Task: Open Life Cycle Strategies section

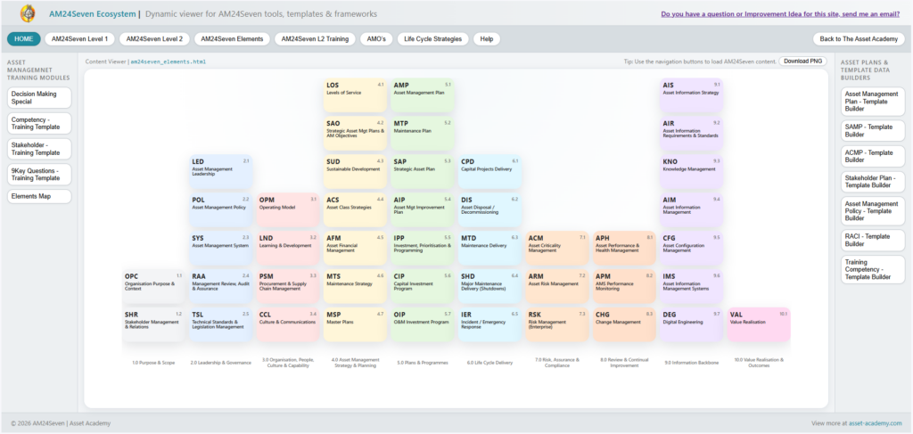Action: click(x=432, y=39)
